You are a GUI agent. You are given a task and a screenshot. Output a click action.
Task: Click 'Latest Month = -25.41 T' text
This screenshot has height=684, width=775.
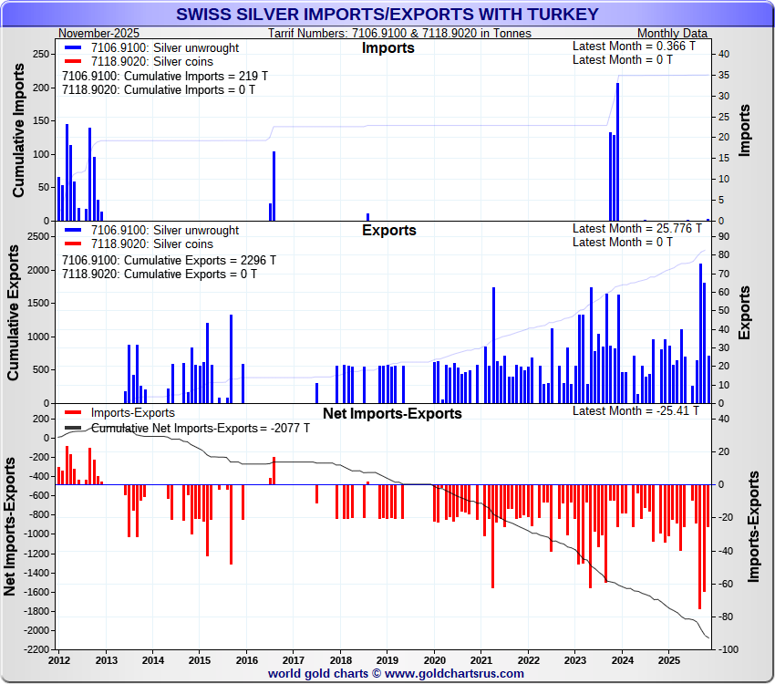pyautogui.click(x=635, y=410)
